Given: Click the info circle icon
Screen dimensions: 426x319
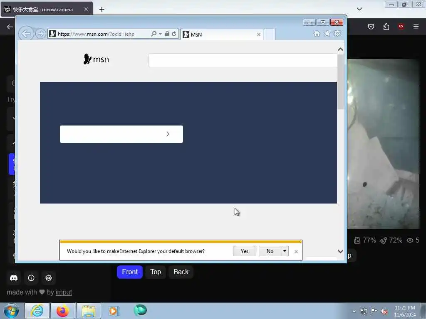Looking at the screenshot, I should point(31,278).
